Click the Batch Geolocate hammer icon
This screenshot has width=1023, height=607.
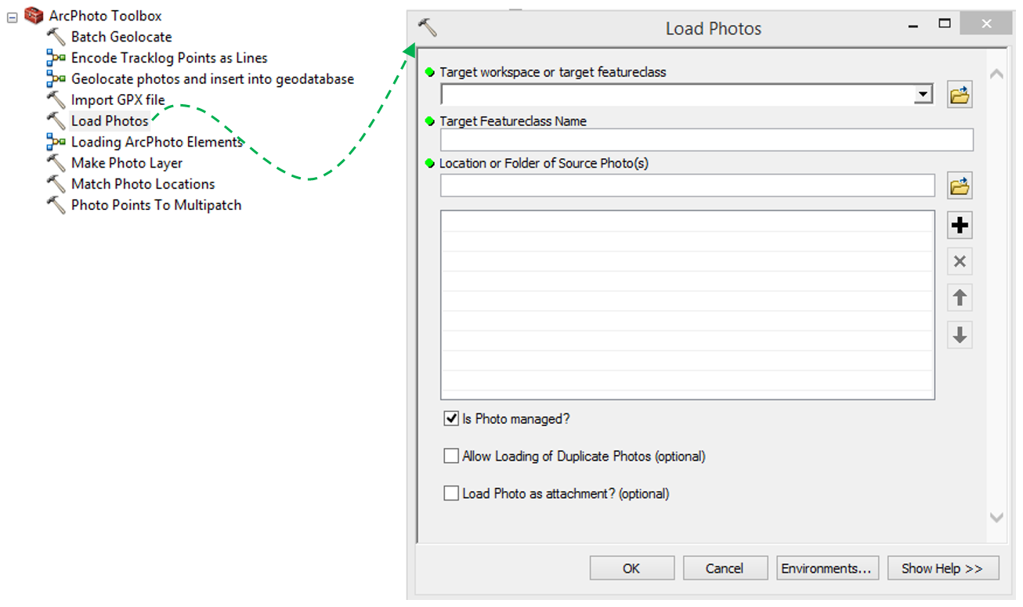coord(56,37)
